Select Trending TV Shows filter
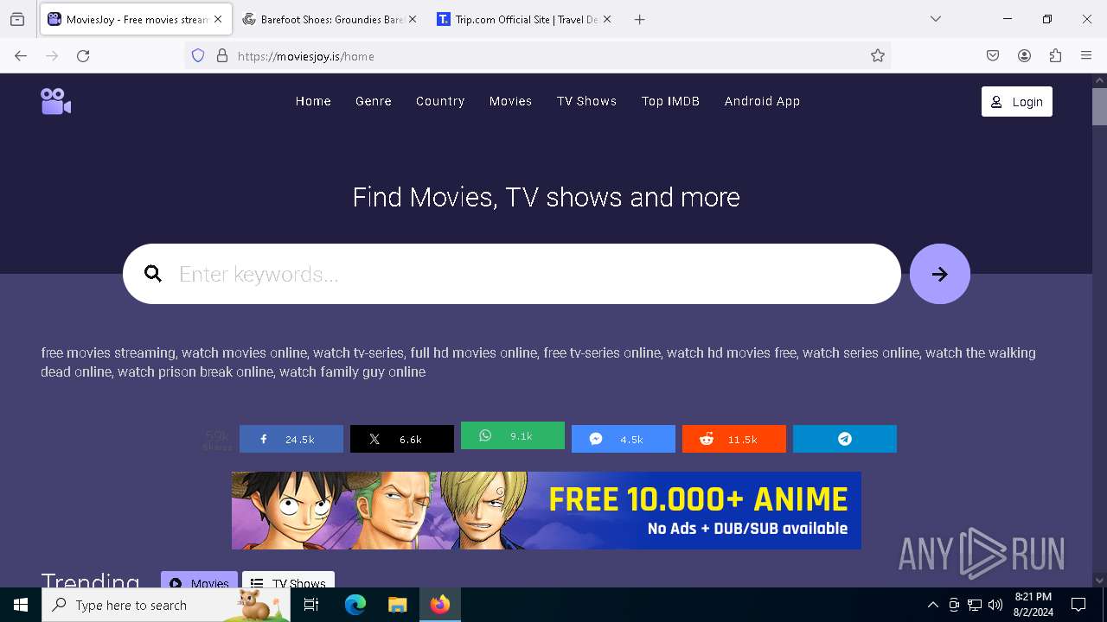This screenshot has width=1107, height=622. point(288,580)
